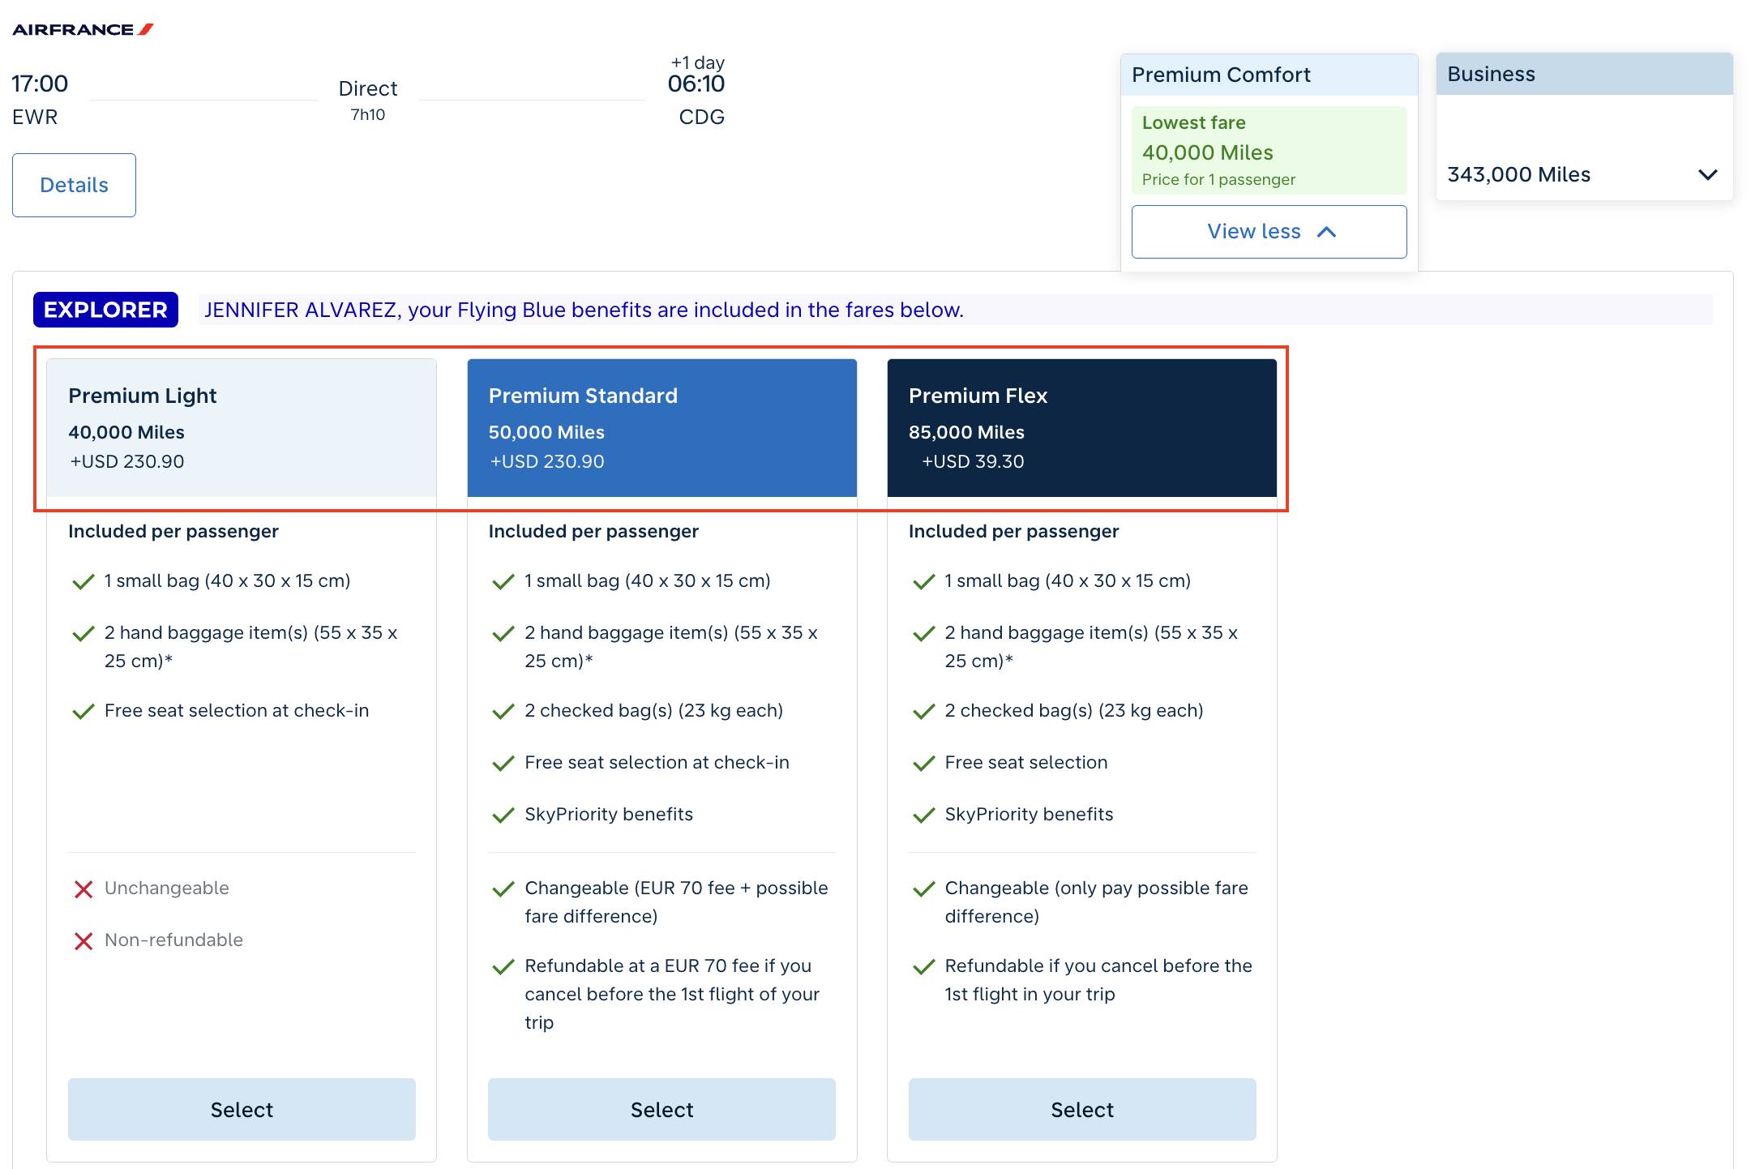Viewport: 1751px width, 1169px height.
Task: Click checkmark for Premium Standard hand baggage
Action: point(503,634)
